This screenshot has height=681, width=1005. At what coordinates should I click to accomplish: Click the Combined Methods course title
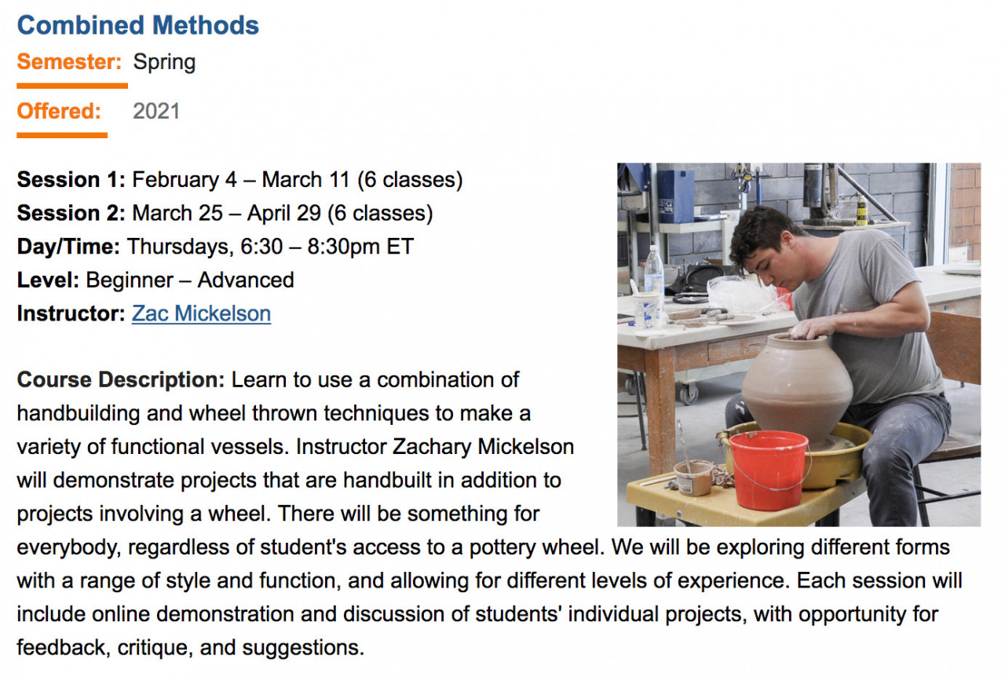[x=138, y=25]
